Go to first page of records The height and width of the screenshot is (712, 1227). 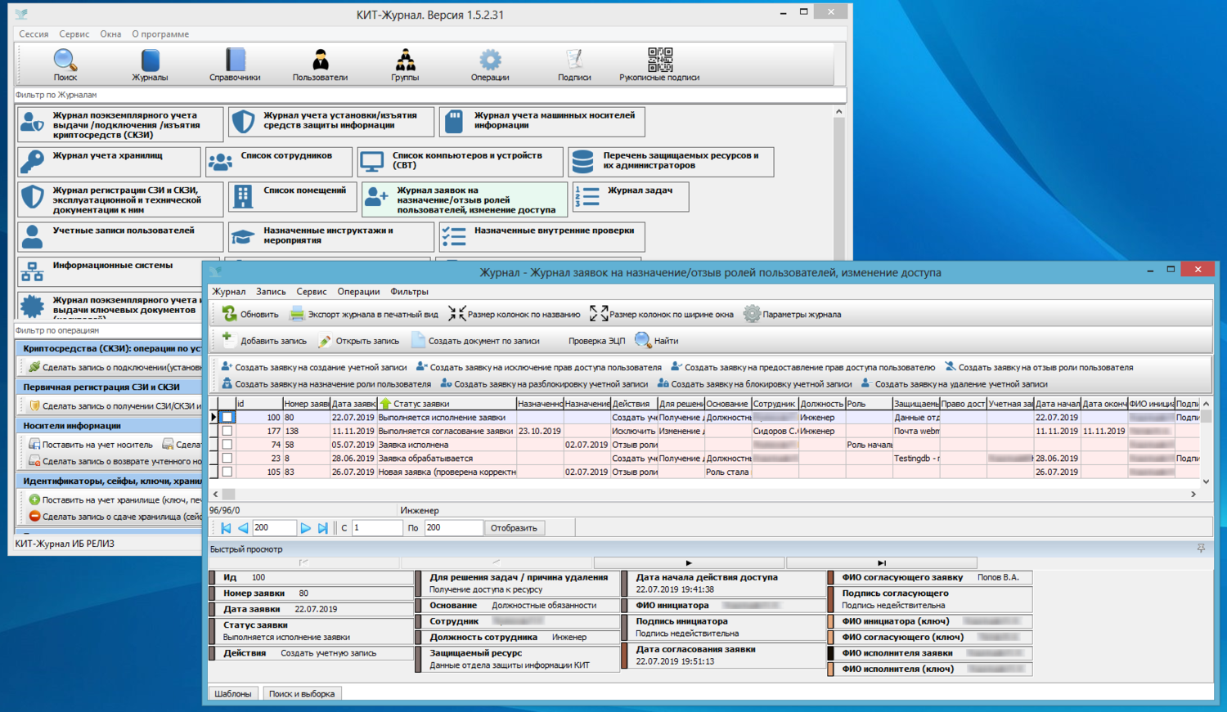226,528
